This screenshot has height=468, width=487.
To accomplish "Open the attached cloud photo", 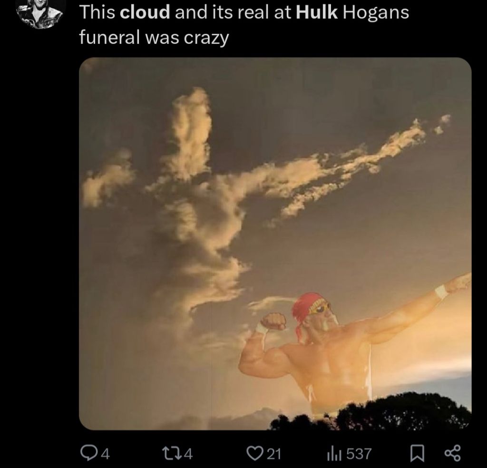I will [x=275, y=244].
